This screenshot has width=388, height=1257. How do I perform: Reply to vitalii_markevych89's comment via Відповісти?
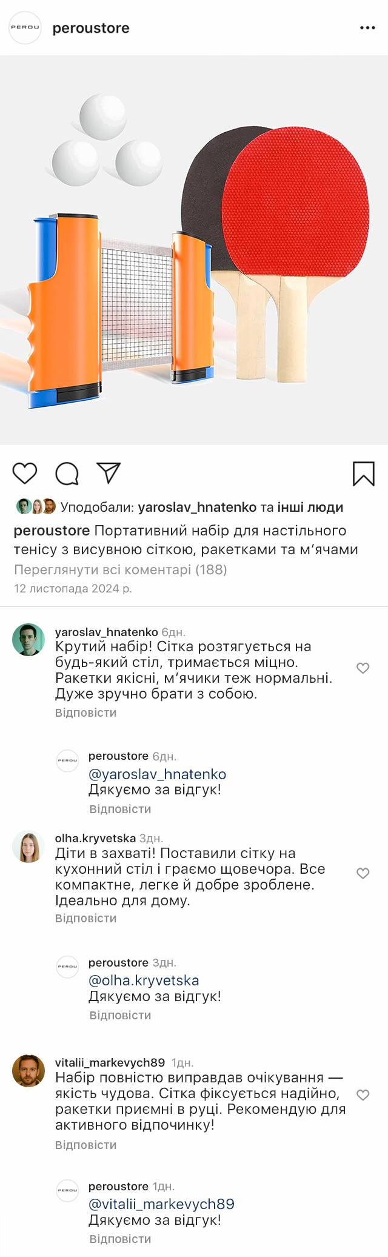tap(85, 1145)
